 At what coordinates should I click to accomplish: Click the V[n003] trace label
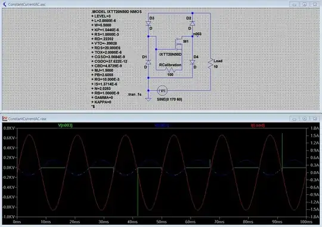66,125
